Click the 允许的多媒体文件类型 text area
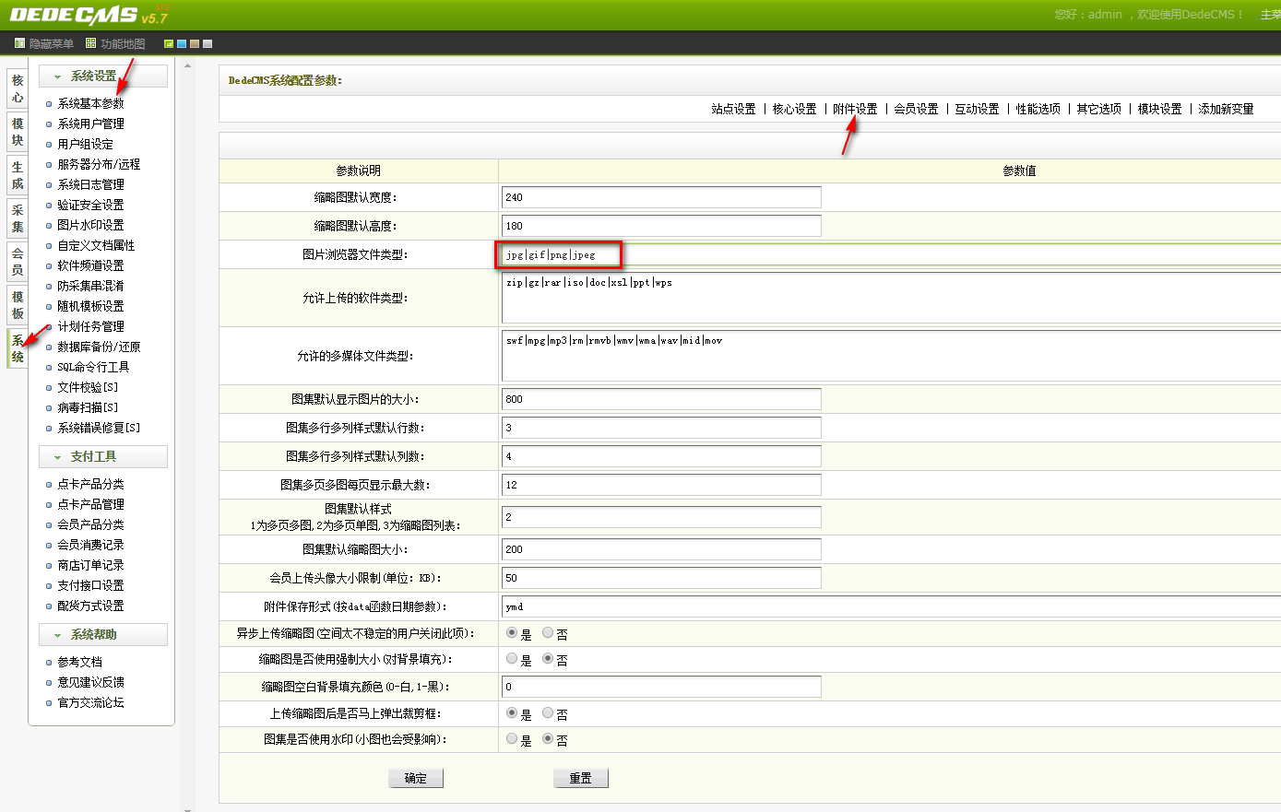 891,356
